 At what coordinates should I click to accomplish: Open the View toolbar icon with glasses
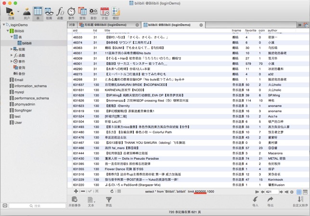click(49, 13)
